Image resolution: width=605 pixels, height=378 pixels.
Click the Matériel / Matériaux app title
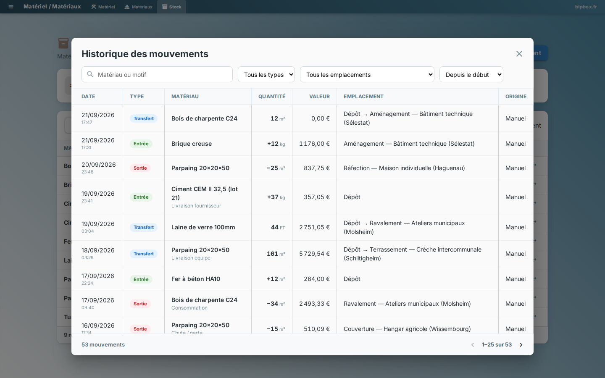coord(52,7)
